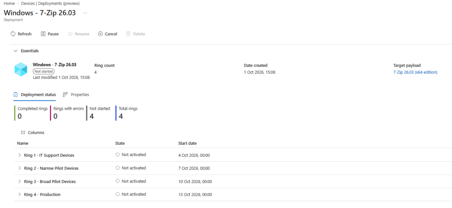This screenshot has width=452, height=208.
Task: Expand Ring 1 - IT Support Devices
Action: [x=19, y=155]
